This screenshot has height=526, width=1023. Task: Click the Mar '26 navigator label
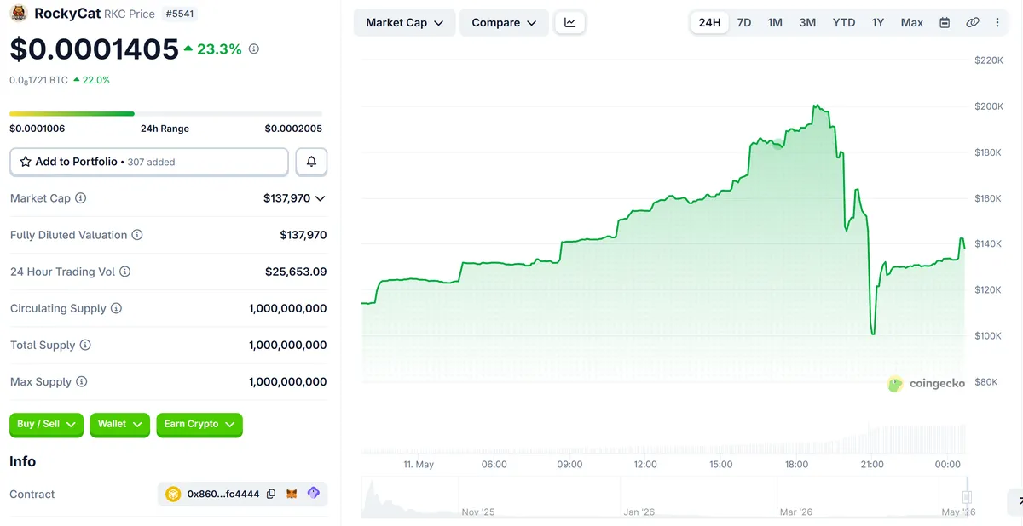tap(795, 512)
